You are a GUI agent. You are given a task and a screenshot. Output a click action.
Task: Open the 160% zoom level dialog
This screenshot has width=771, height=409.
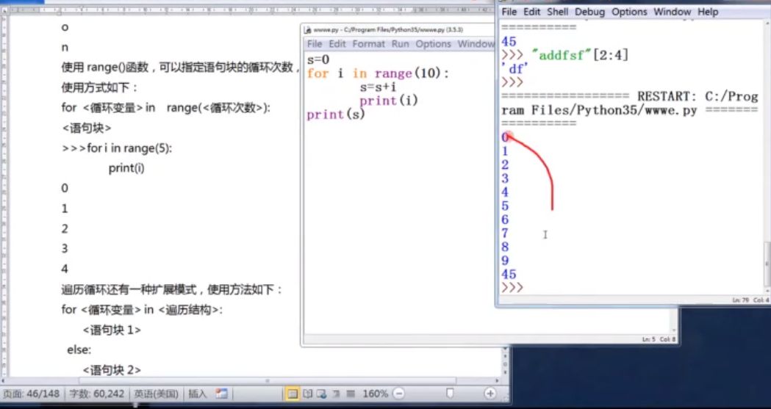376,394
